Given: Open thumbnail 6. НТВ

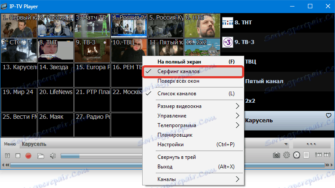Looking at the screenshot, I should coord(202,26).
